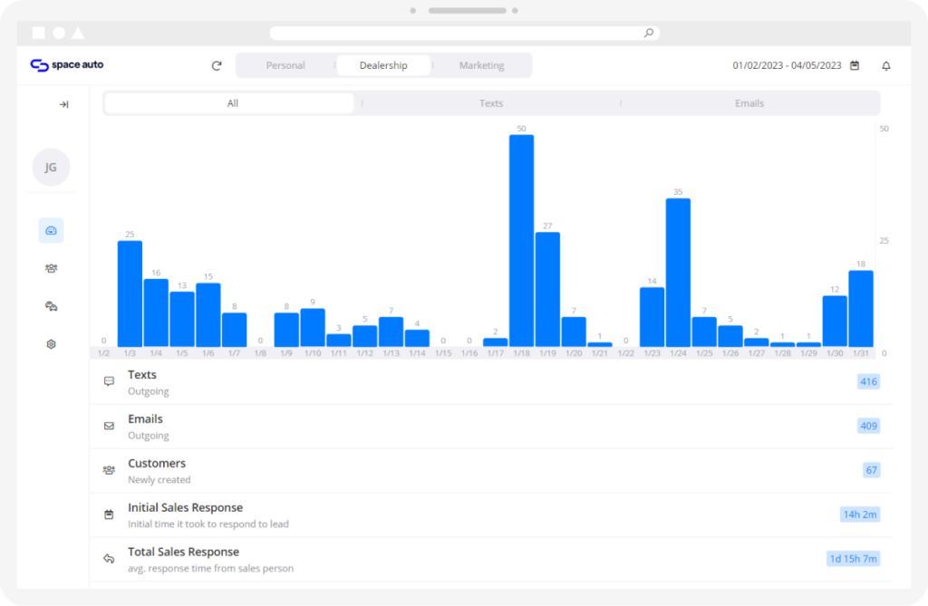The image size is (928, 606).
Task: Open the settings gear in sidebar
Action: click(x=52, y=344)
